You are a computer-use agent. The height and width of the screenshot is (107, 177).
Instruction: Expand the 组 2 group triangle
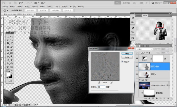tap(140, 80)
